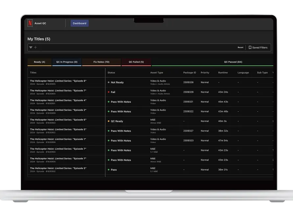
Task: Click the Asset QC app name
Action: [x=40, y=23]
